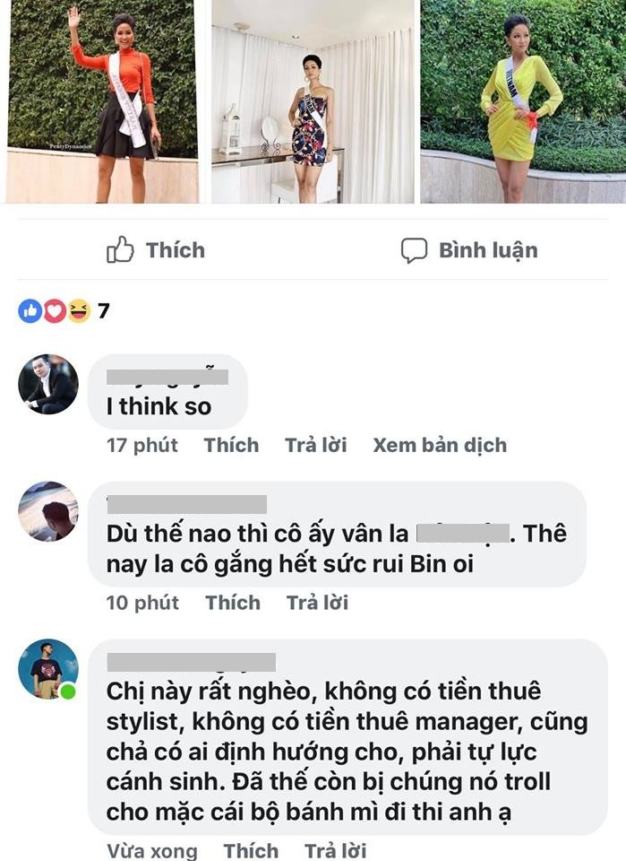Open the avatar next to 'Dù thế nao' comment
Image resolution: width=626 pixels, height=861 pixels.
pos(48,511)
